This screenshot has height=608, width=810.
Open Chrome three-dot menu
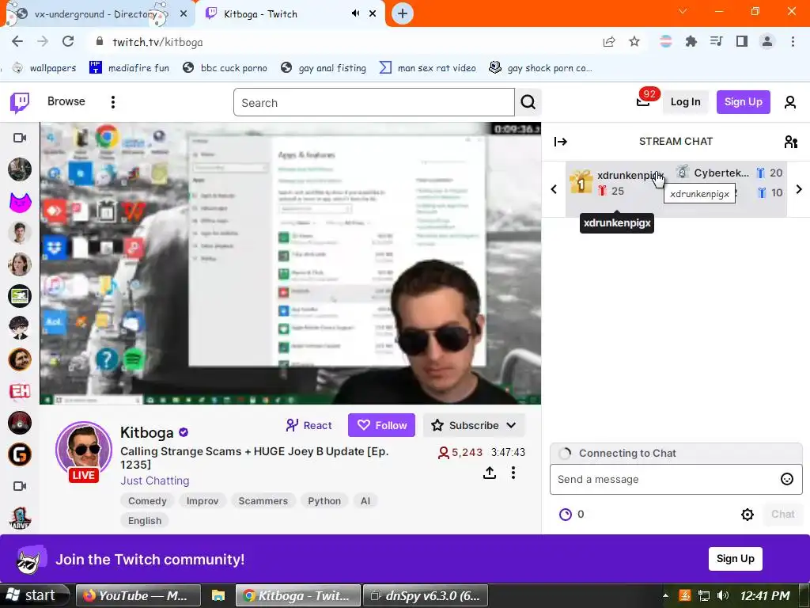click(x=793, y=41)
